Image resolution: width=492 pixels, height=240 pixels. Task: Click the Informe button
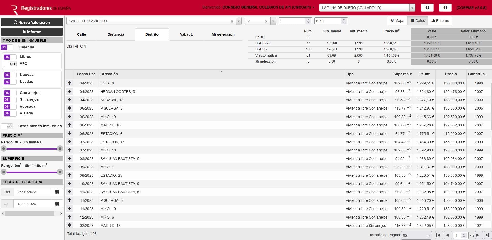click(x=32, y=32)
